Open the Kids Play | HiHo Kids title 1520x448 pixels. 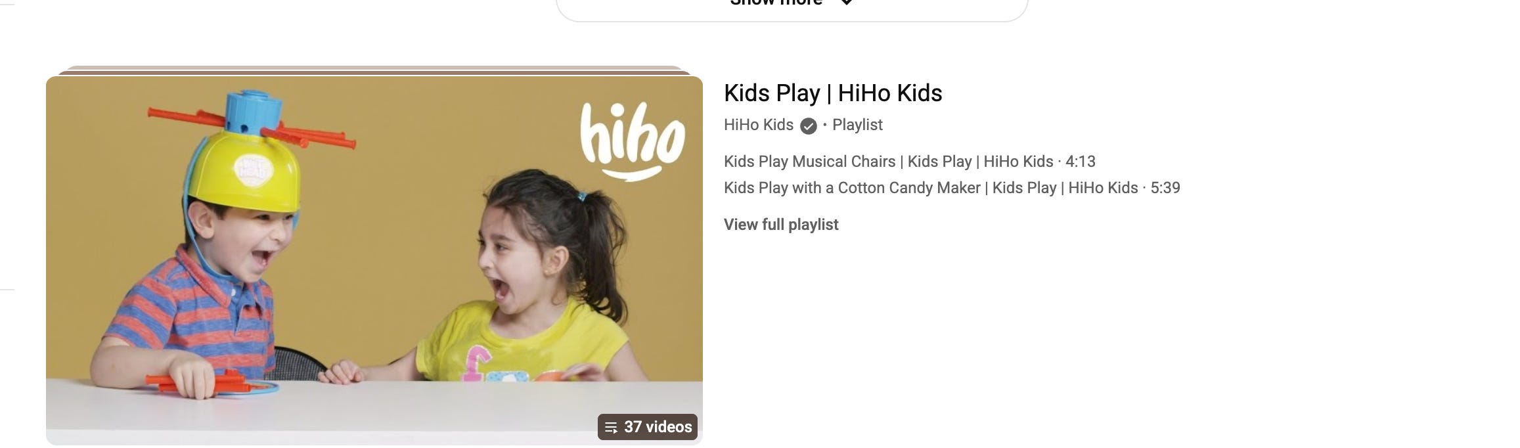click(x=833, y=93)
